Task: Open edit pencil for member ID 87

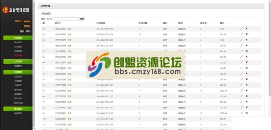Action: pos(242,45)
